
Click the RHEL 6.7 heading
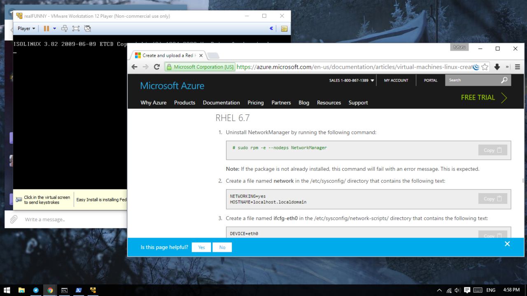233,118
